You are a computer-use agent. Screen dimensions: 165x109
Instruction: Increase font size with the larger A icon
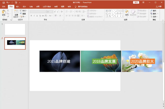pos(55,12)
